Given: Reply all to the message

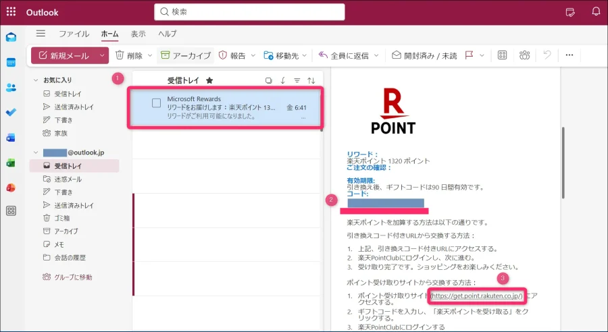Looking at the screenshot, I should tap(344, 55).
